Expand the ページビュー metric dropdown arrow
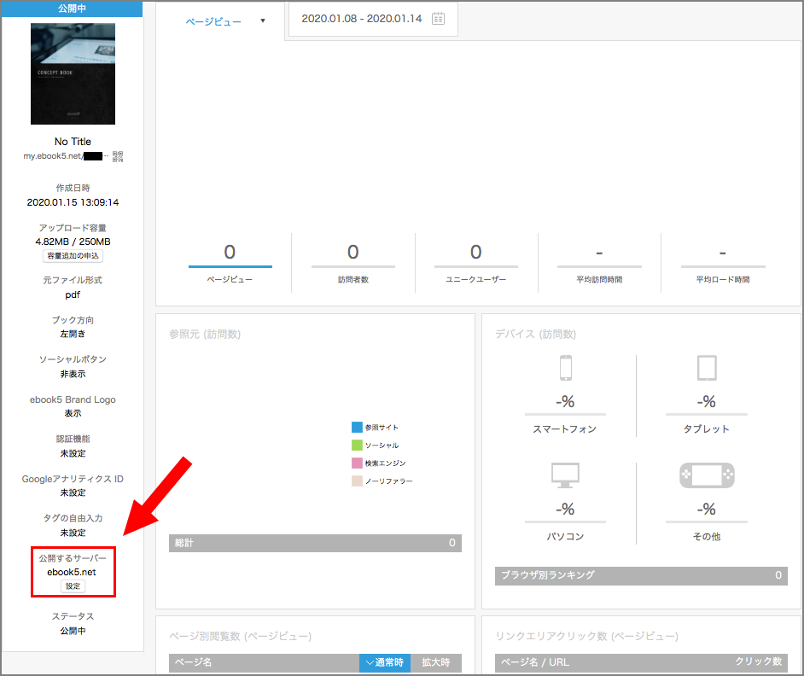Screen dimensions: 804x676 (x=263, y=21)
